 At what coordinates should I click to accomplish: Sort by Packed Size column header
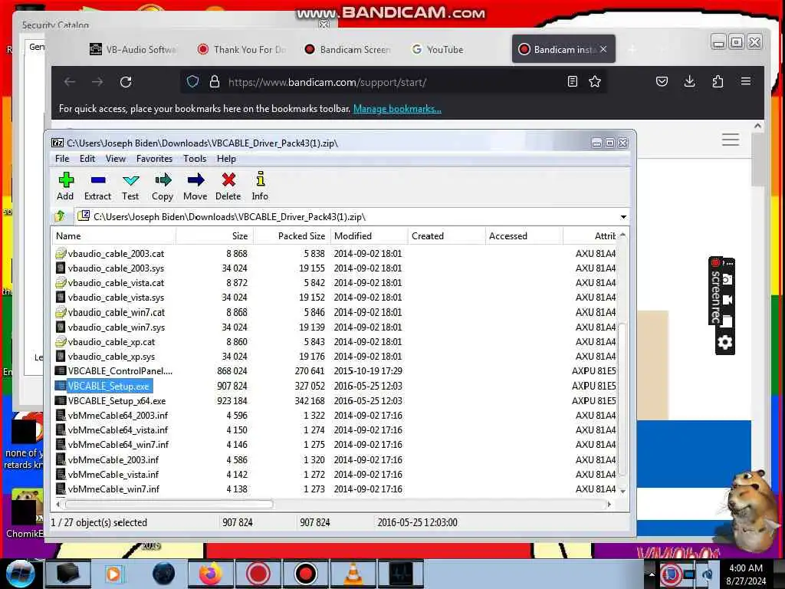pos(292,236)
